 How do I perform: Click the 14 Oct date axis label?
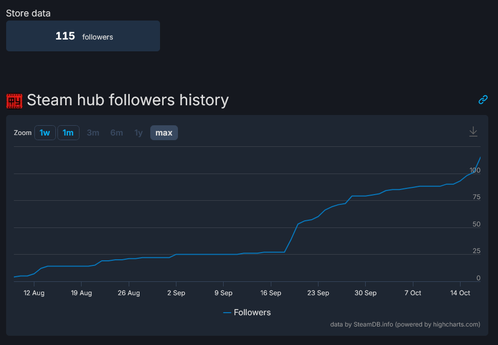[460, 293]
